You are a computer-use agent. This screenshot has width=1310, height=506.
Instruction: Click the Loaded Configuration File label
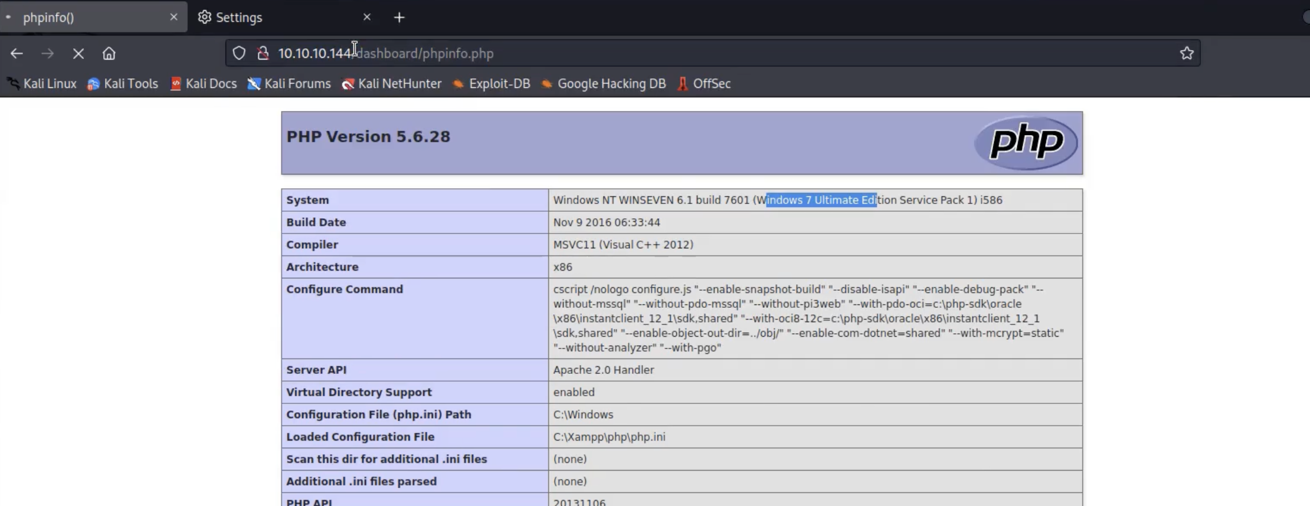click(x=361, y=437)
